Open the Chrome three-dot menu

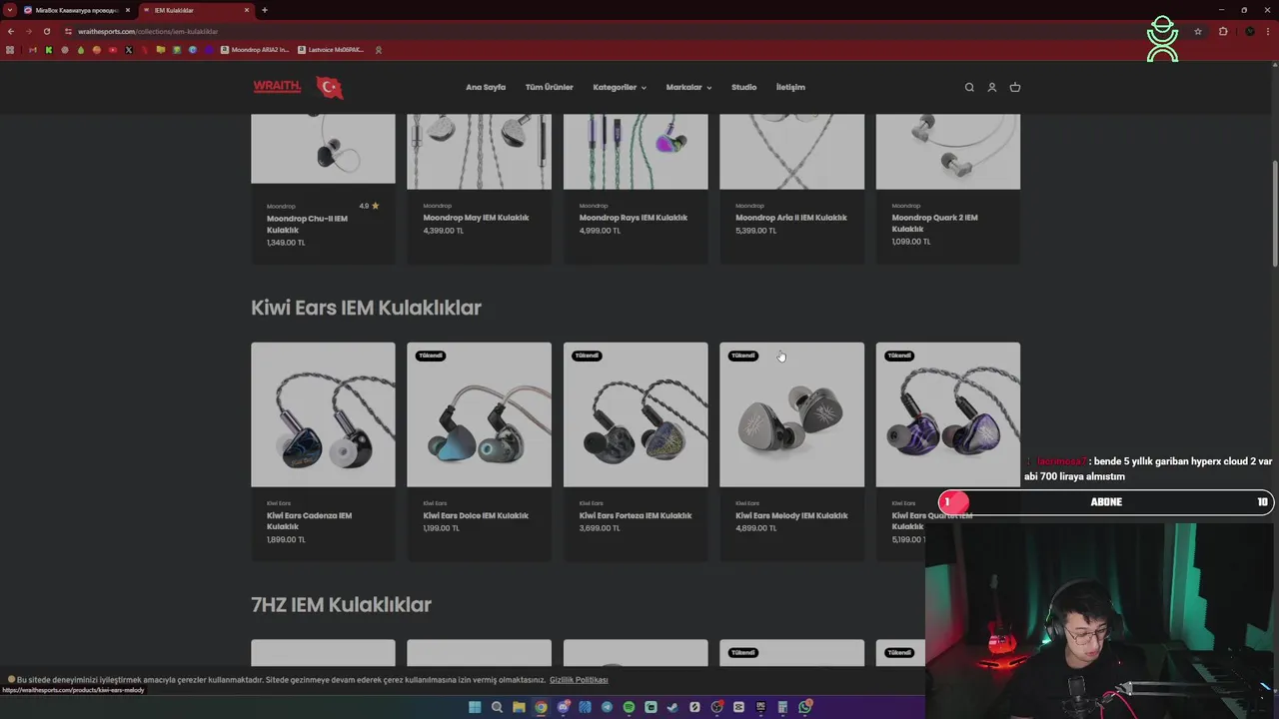pos(1269,31)
